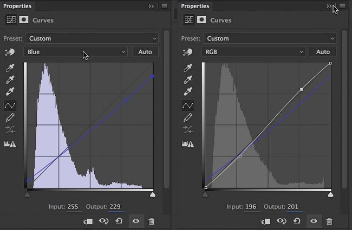352x230 pixels.
Task: Pick black point eyedropper in left panel
Action: click(x=10, y=68)
